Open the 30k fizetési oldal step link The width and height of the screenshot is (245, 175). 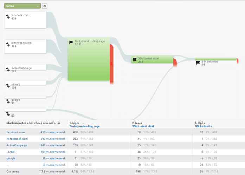pos(143,126)
